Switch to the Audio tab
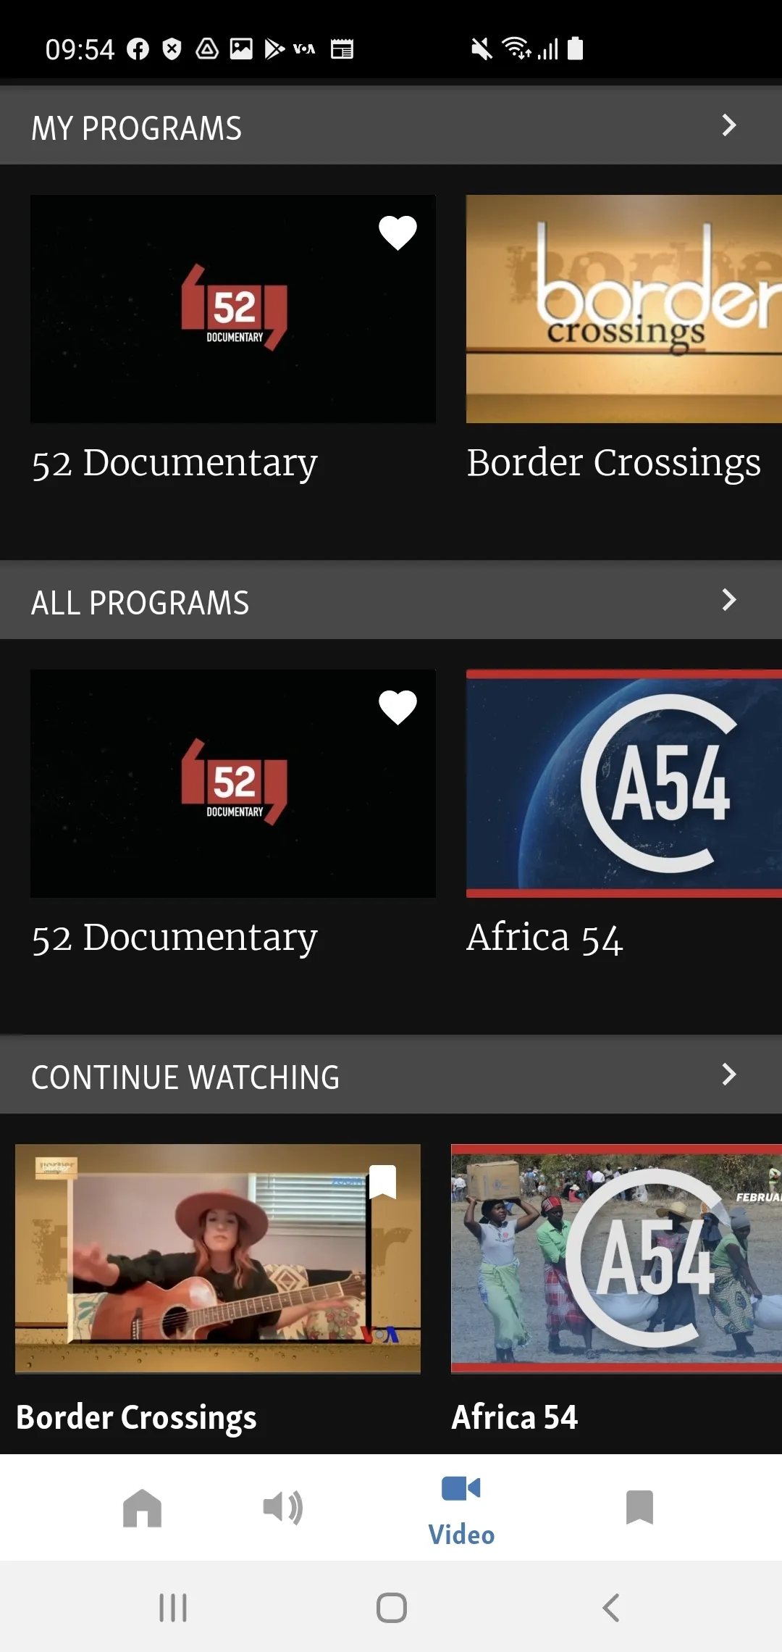This screenshot has width=782, height=1652. (282, 1508)
